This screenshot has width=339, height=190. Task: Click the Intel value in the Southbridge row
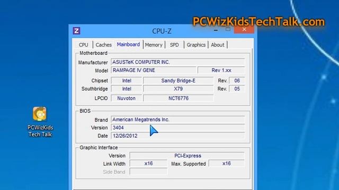coord(127,89)
